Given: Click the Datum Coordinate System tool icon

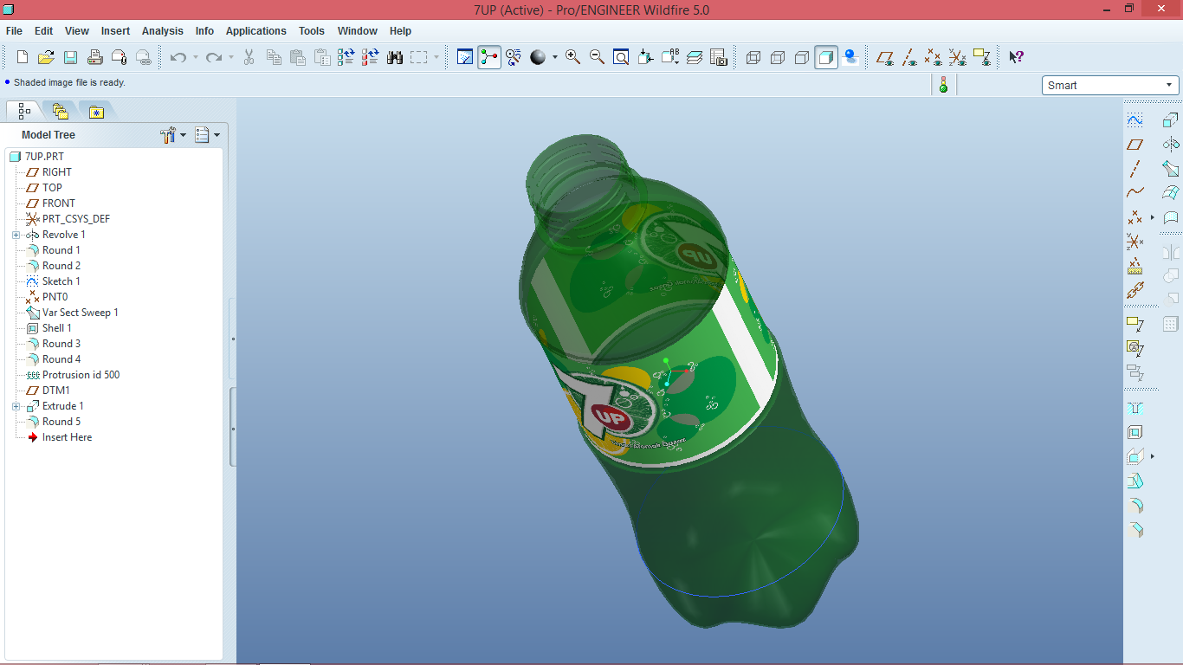Looking at the screenshot, I should (1135, 242).
